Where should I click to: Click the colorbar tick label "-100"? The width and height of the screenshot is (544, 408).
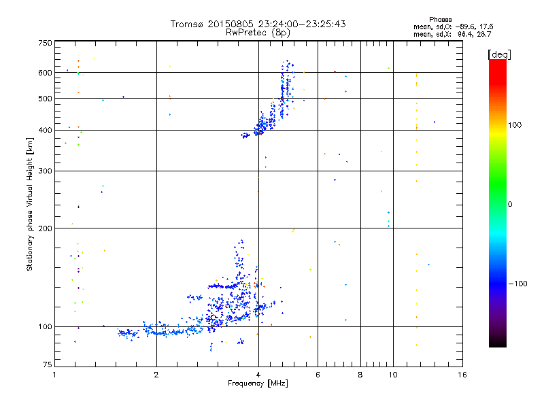tap(517, 284)
